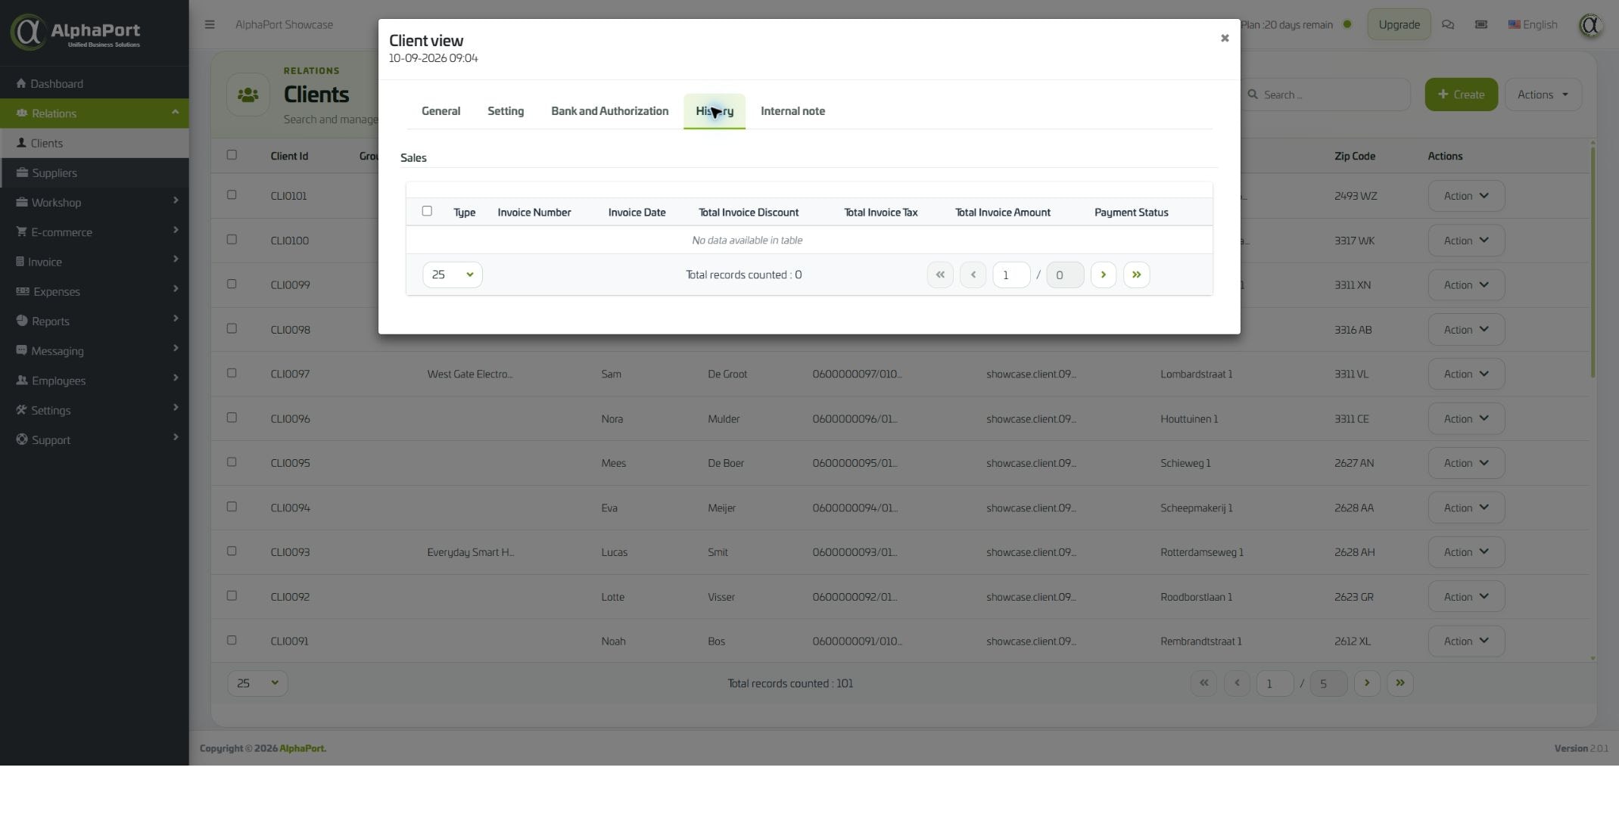Go to first page in Sales table

click(940, 275)
